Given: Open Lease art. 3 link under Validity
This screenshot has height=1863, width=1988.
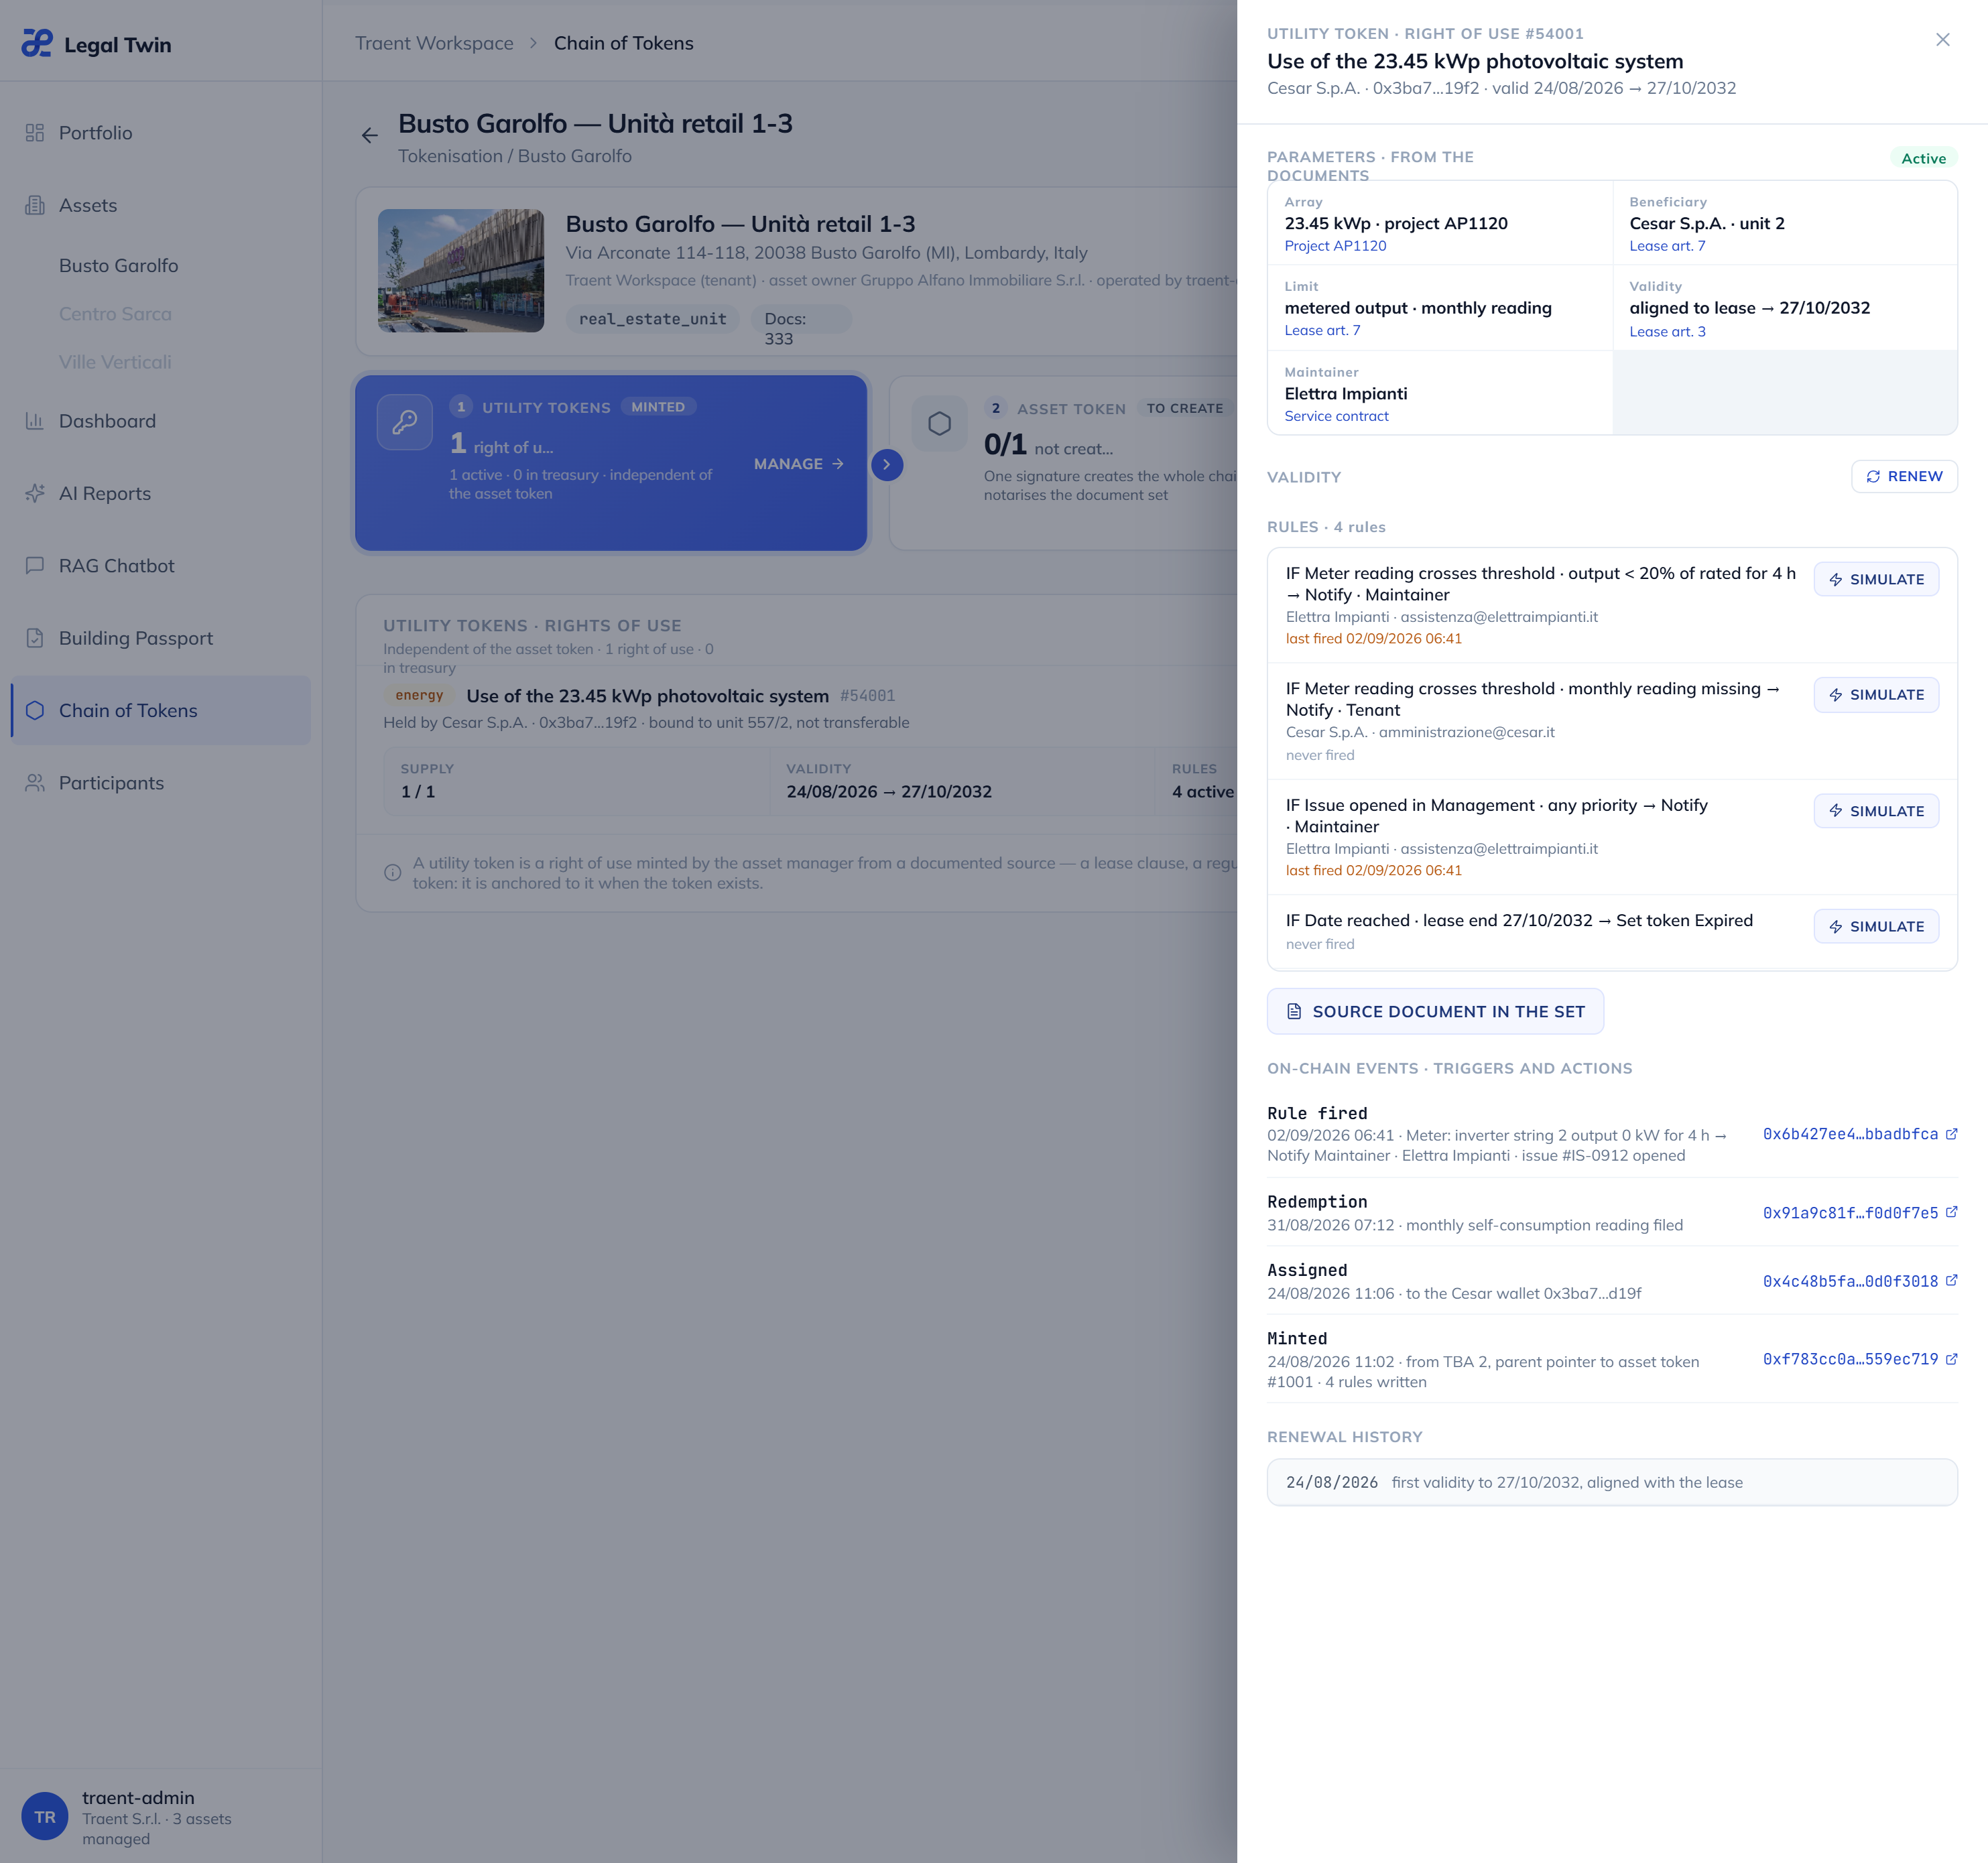Looking at the screenshot, I should click(x=1667, y=332).
